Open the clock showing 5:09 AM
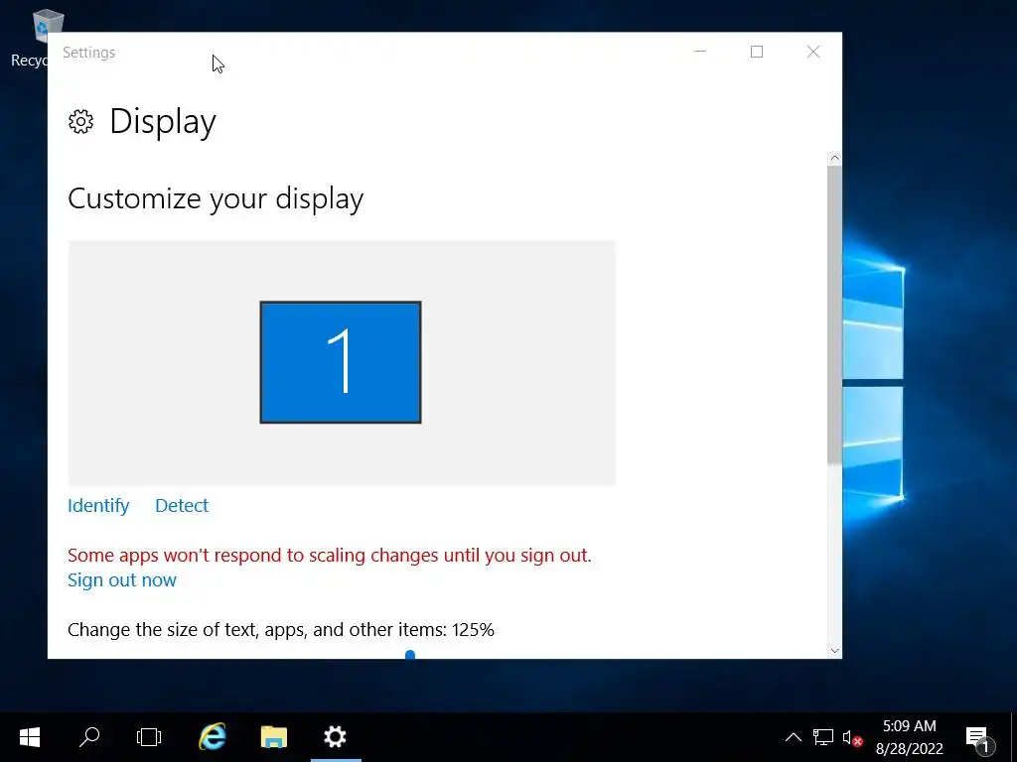Image resolution: width=1017 pixels, height=762 pixels. (910, 737)
